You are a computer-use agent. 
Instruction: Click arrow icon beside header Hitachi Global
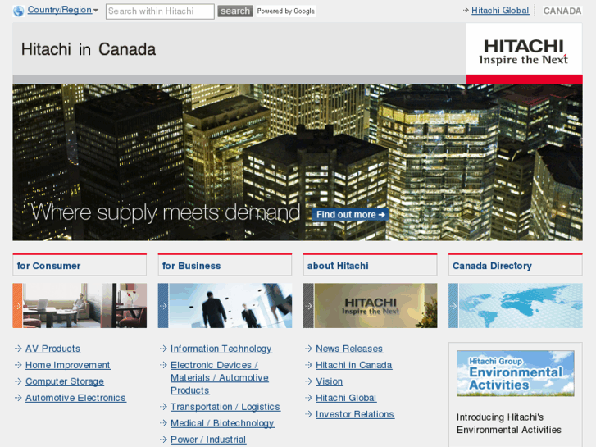pyautogui.click(x=466, y=11)
